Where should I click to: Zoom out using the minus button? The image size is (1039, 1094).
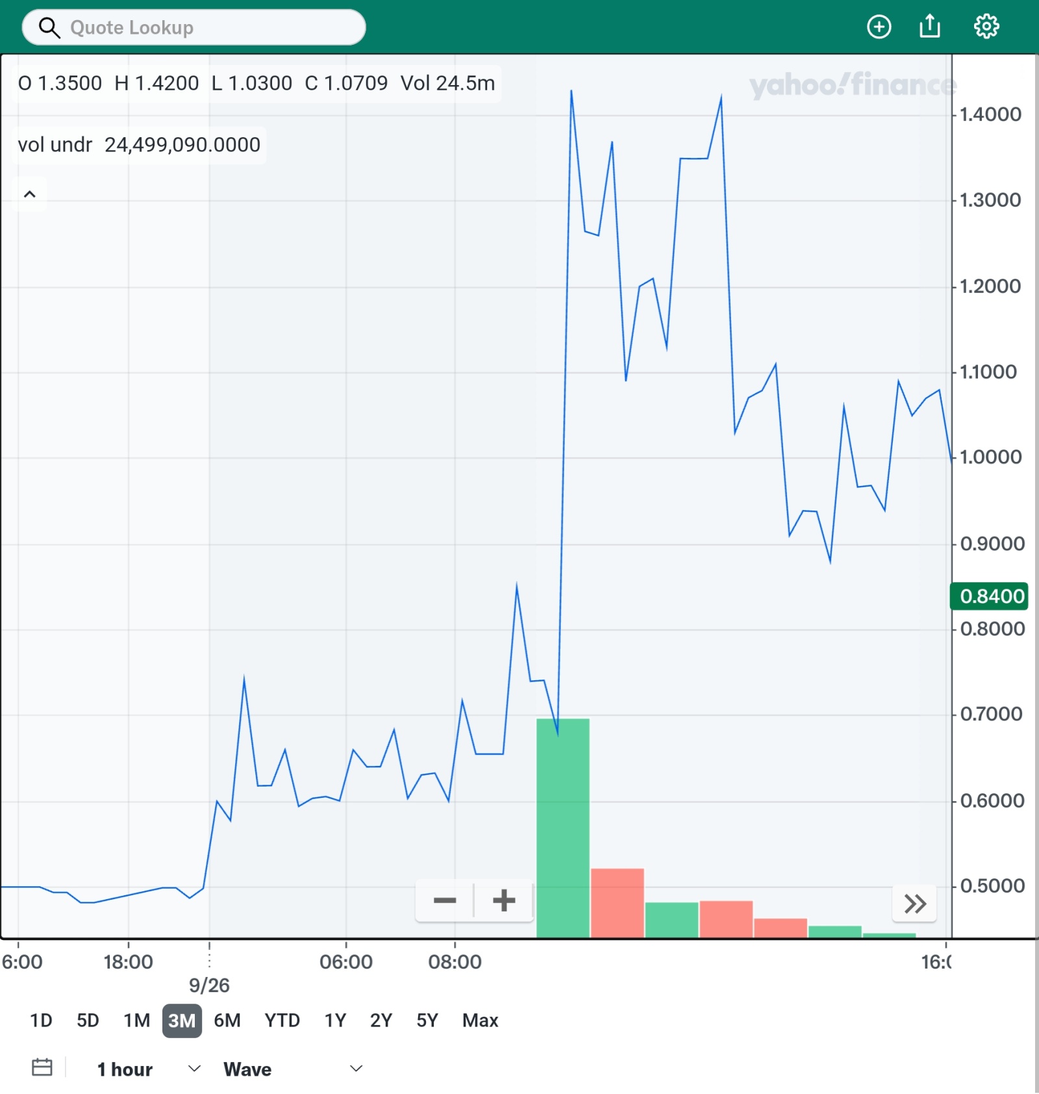coord(445,900)
